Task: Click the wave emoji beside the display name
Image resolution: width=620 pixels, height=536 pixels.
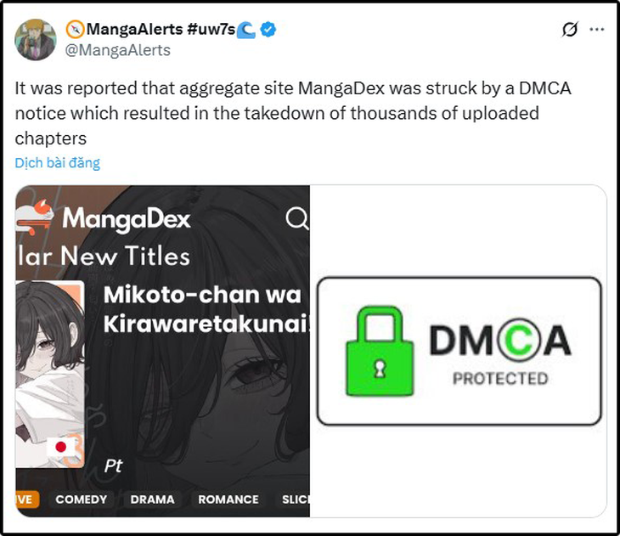Action: (x=248, y=31)
